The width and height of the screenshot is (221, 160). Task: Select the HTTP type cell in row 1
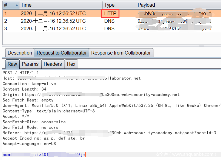click(110, 13)
